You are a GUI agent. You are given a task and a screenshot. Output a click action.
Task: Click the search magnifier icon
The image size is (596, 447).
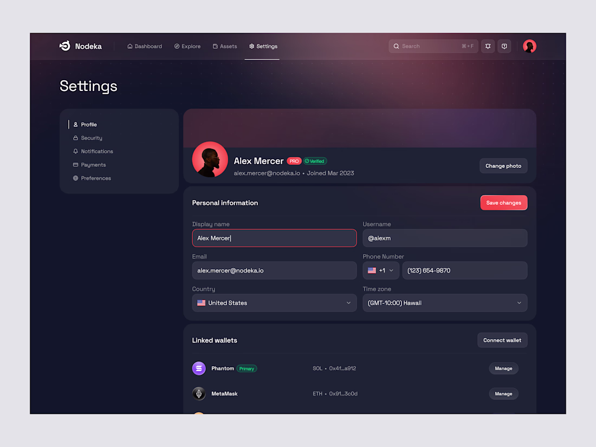click(x=396, y=47)
